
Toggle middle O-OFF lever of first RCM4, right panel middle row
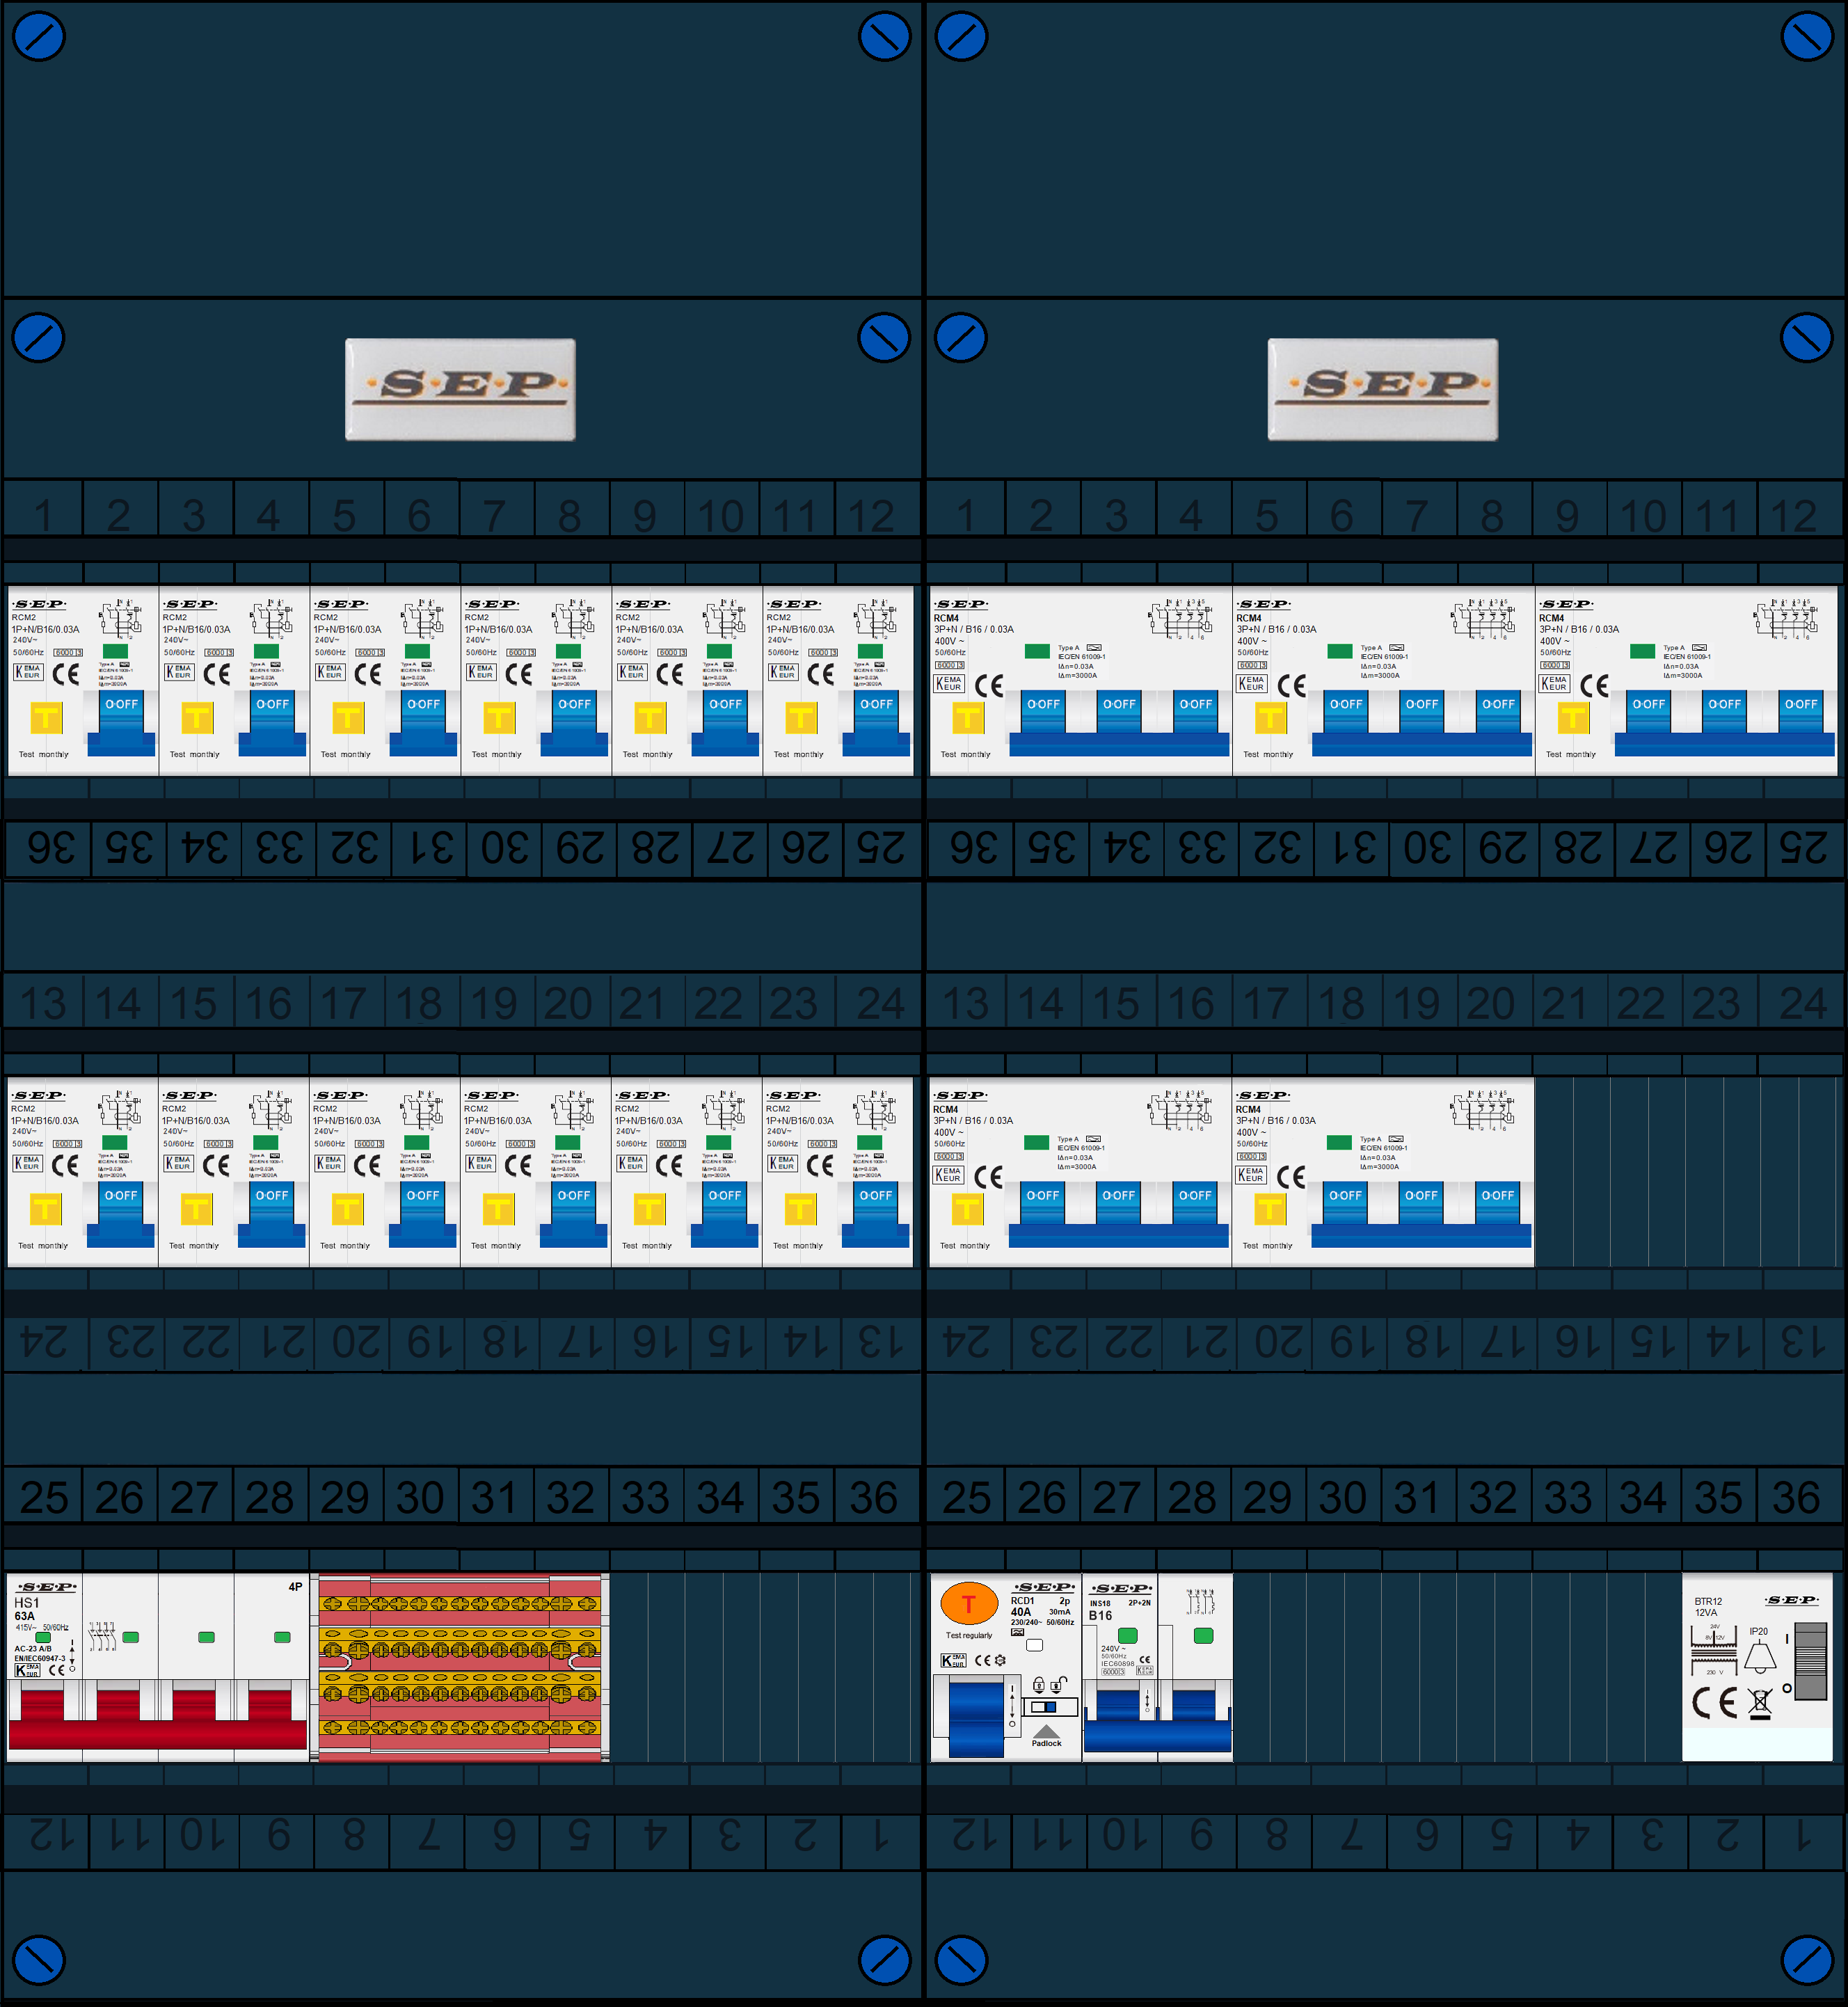[x=1118, y=1203]
